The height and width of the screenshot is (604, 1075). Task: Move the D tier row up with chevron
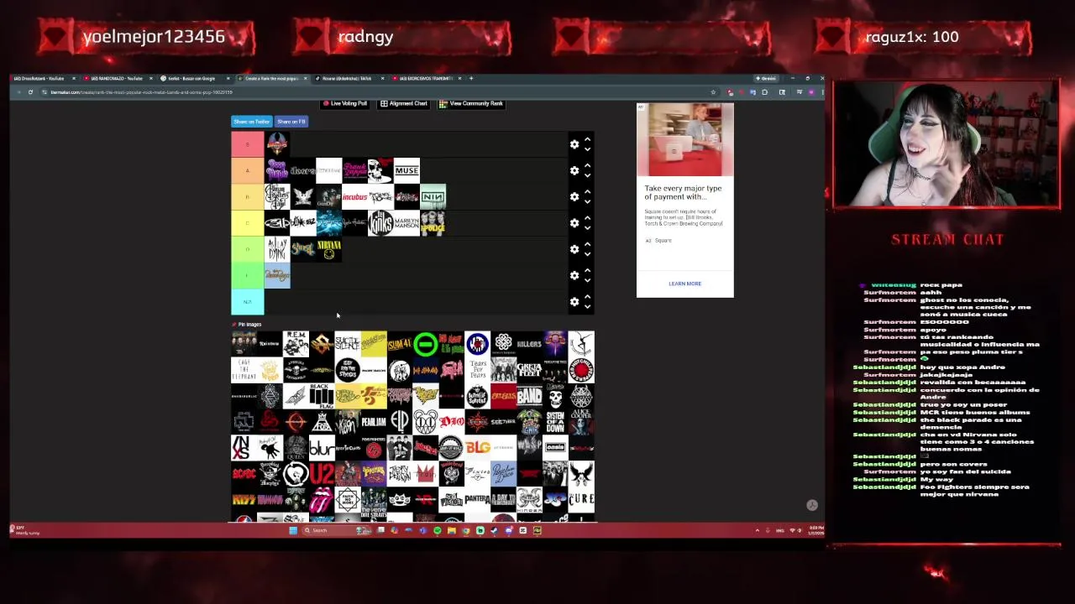click(x=587, y=244)
